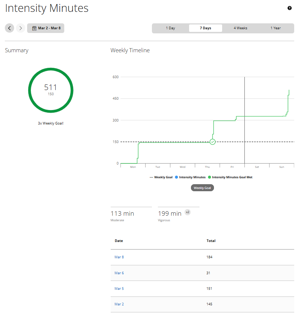Screen dimensions: 302x315
Task: Open the help question mark icon
Action: 290,8
